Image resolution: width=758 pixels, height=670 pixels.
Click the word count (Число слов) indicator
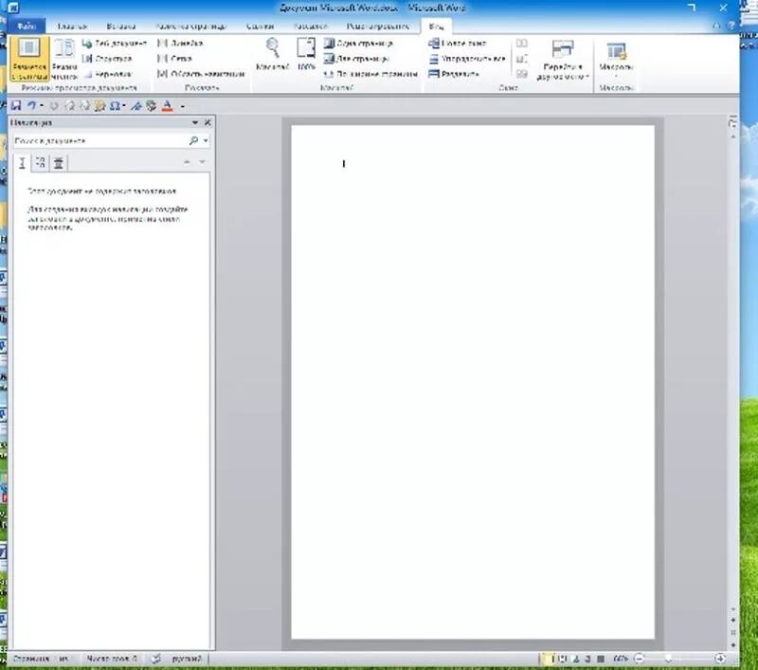tap(112, 659)
